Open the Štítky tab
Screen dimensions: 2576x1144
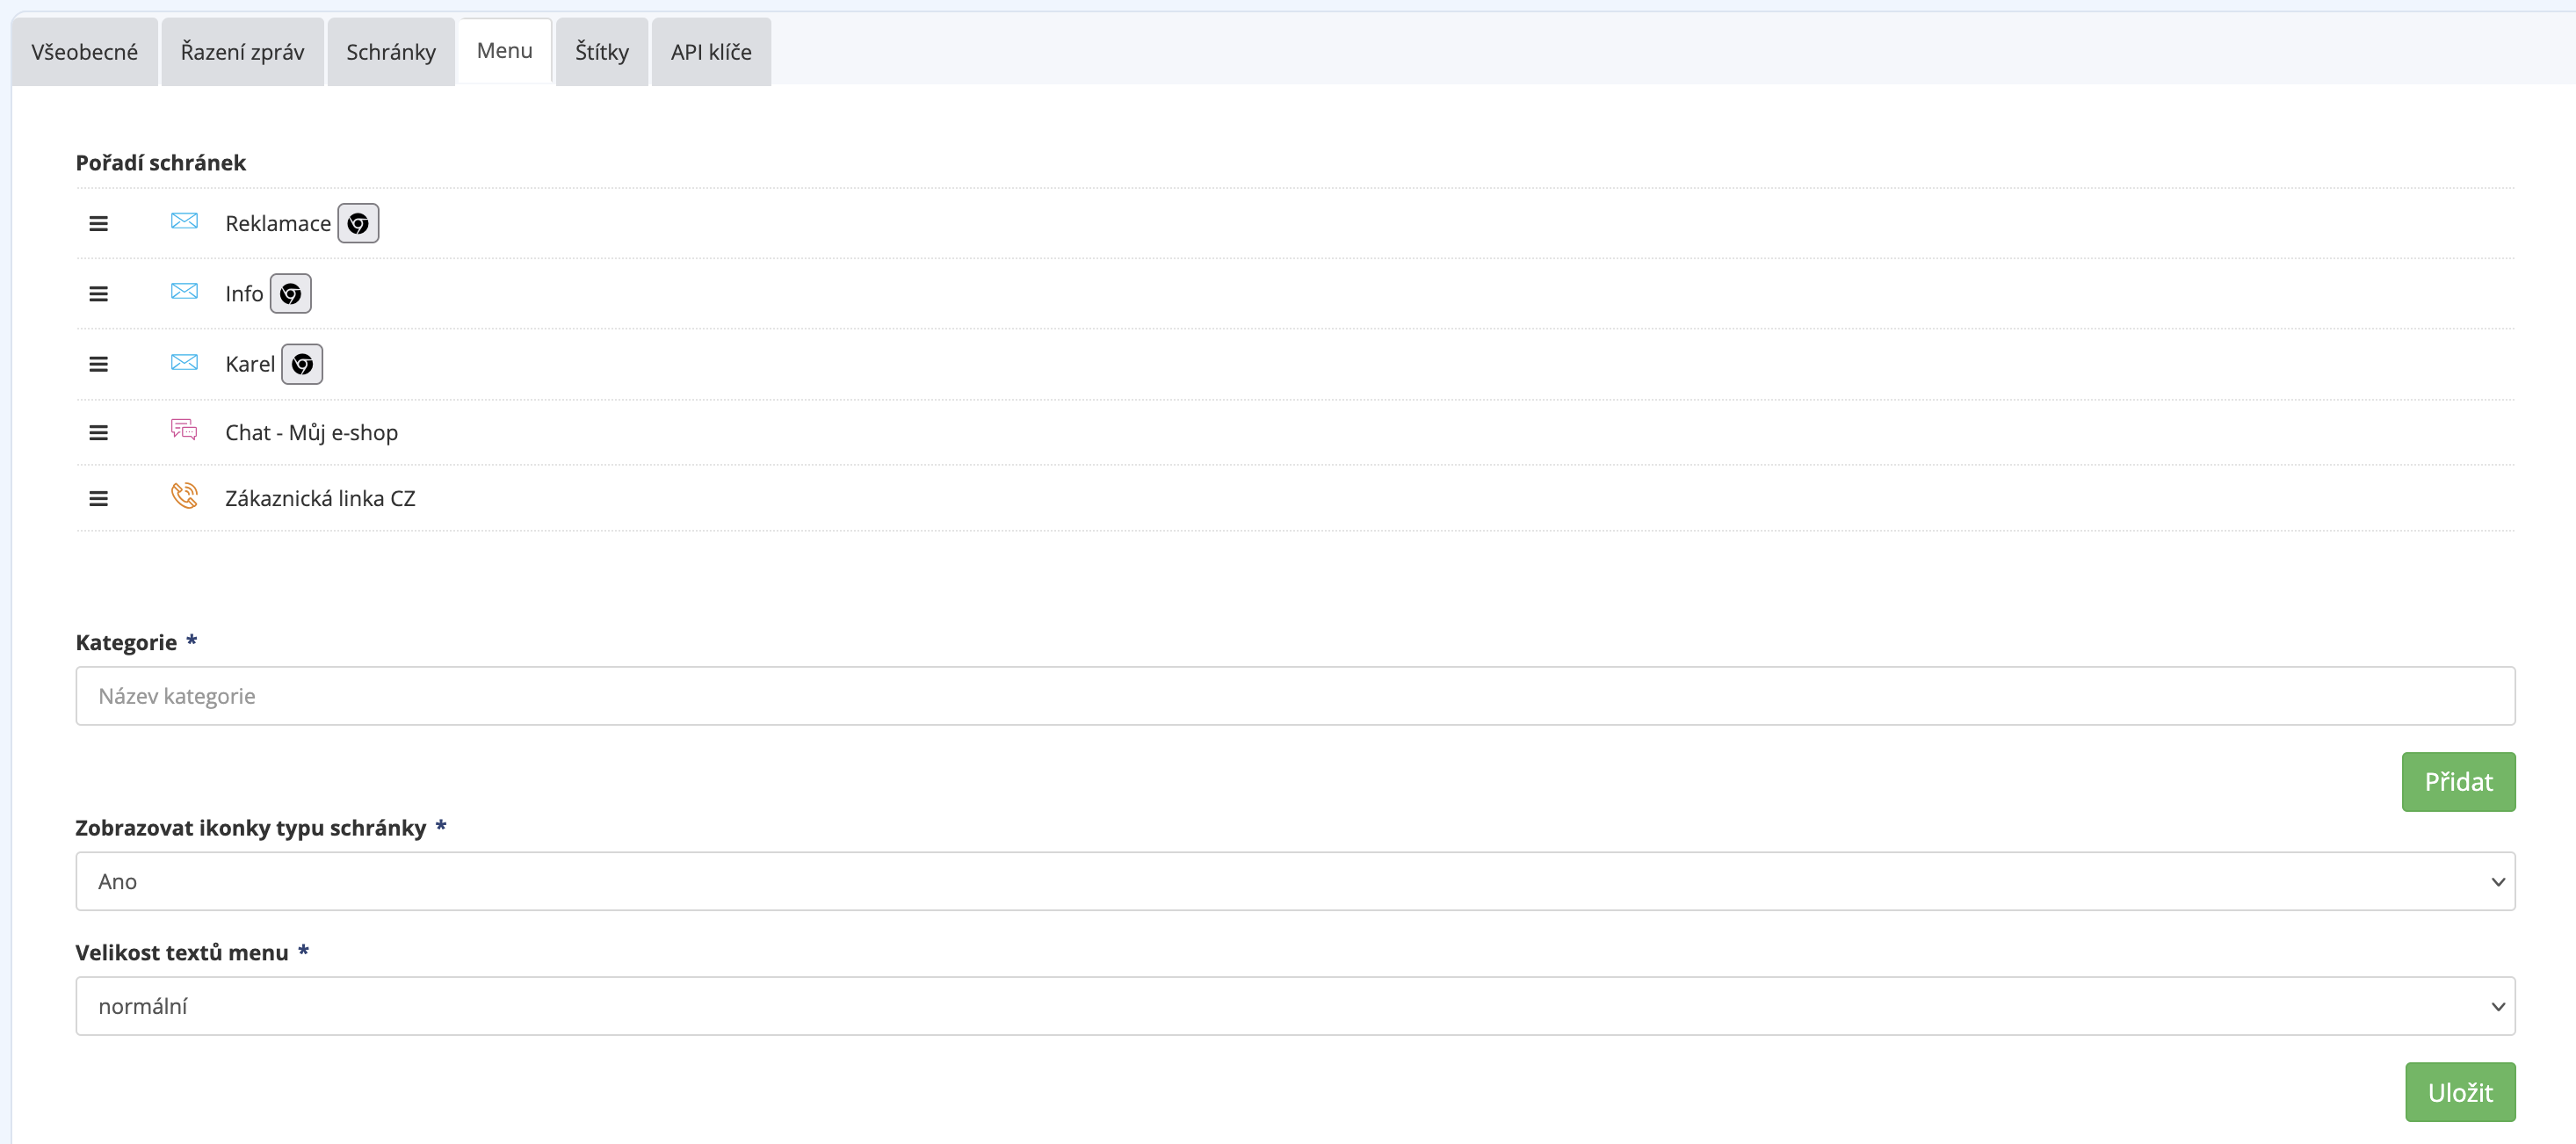[x=602, y=52]
